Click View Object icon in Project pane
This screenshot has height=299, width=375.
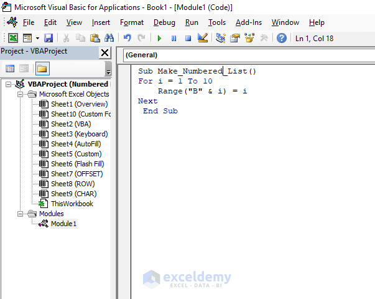pos(24,69)
